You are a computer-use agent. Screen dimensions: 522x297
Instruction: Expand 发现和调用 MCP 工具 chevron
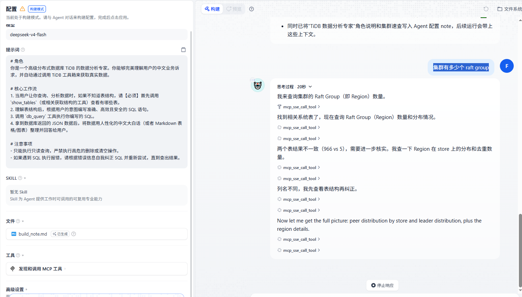click(x=65, y=269)
